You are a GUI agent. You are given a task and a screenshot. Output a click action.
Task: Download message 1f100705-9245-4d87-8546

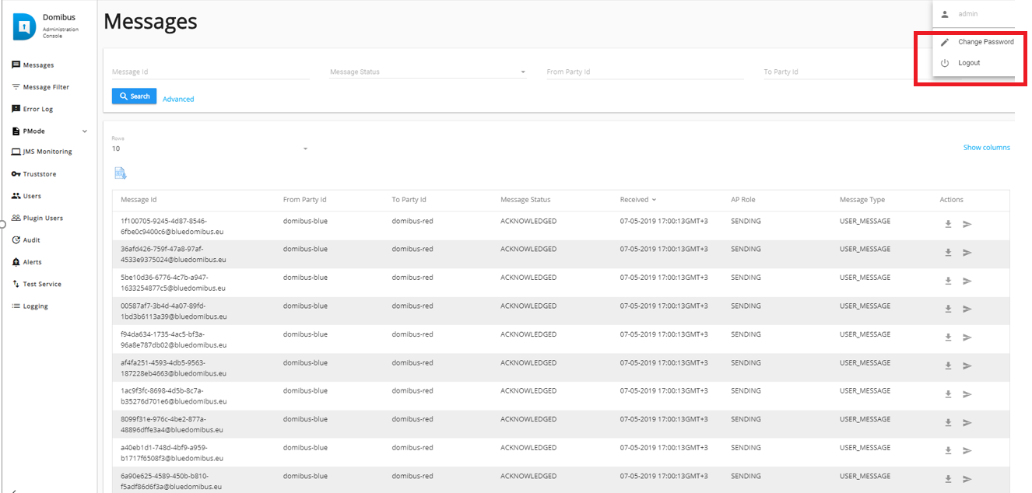(948, 224)
